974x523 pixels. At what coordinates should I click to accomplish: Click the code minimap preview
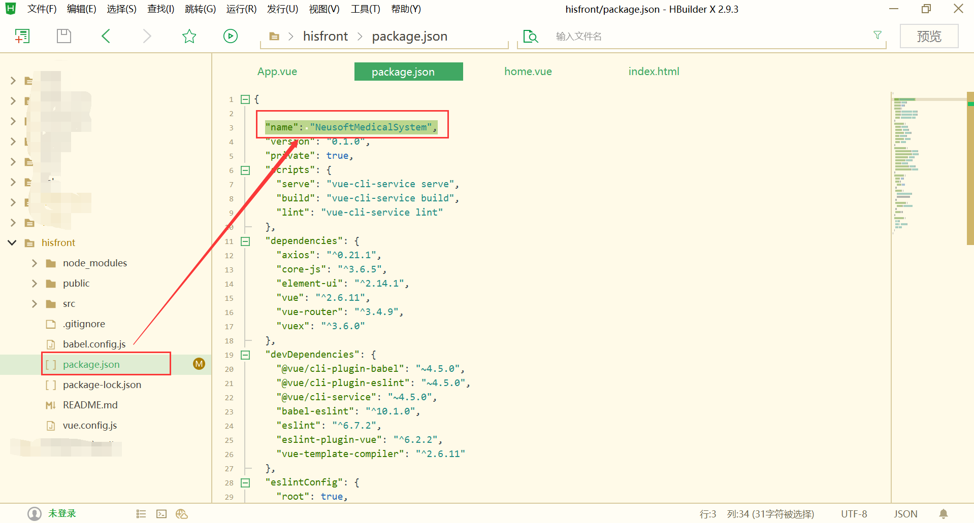coord(929,163)
